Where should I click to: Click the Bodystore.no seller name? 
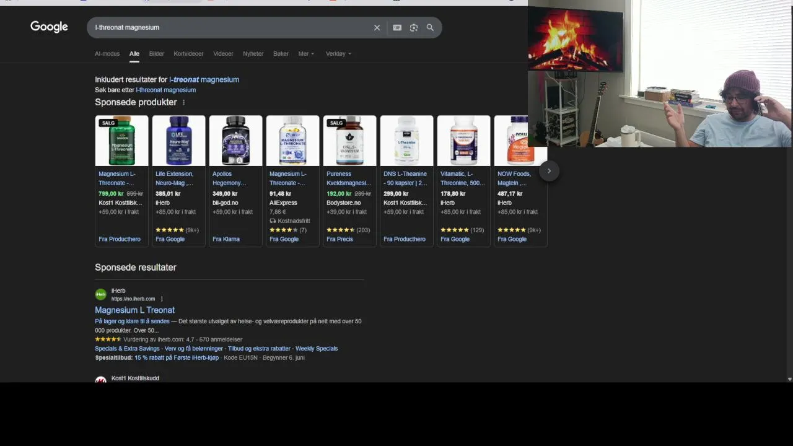coord(343,203)
